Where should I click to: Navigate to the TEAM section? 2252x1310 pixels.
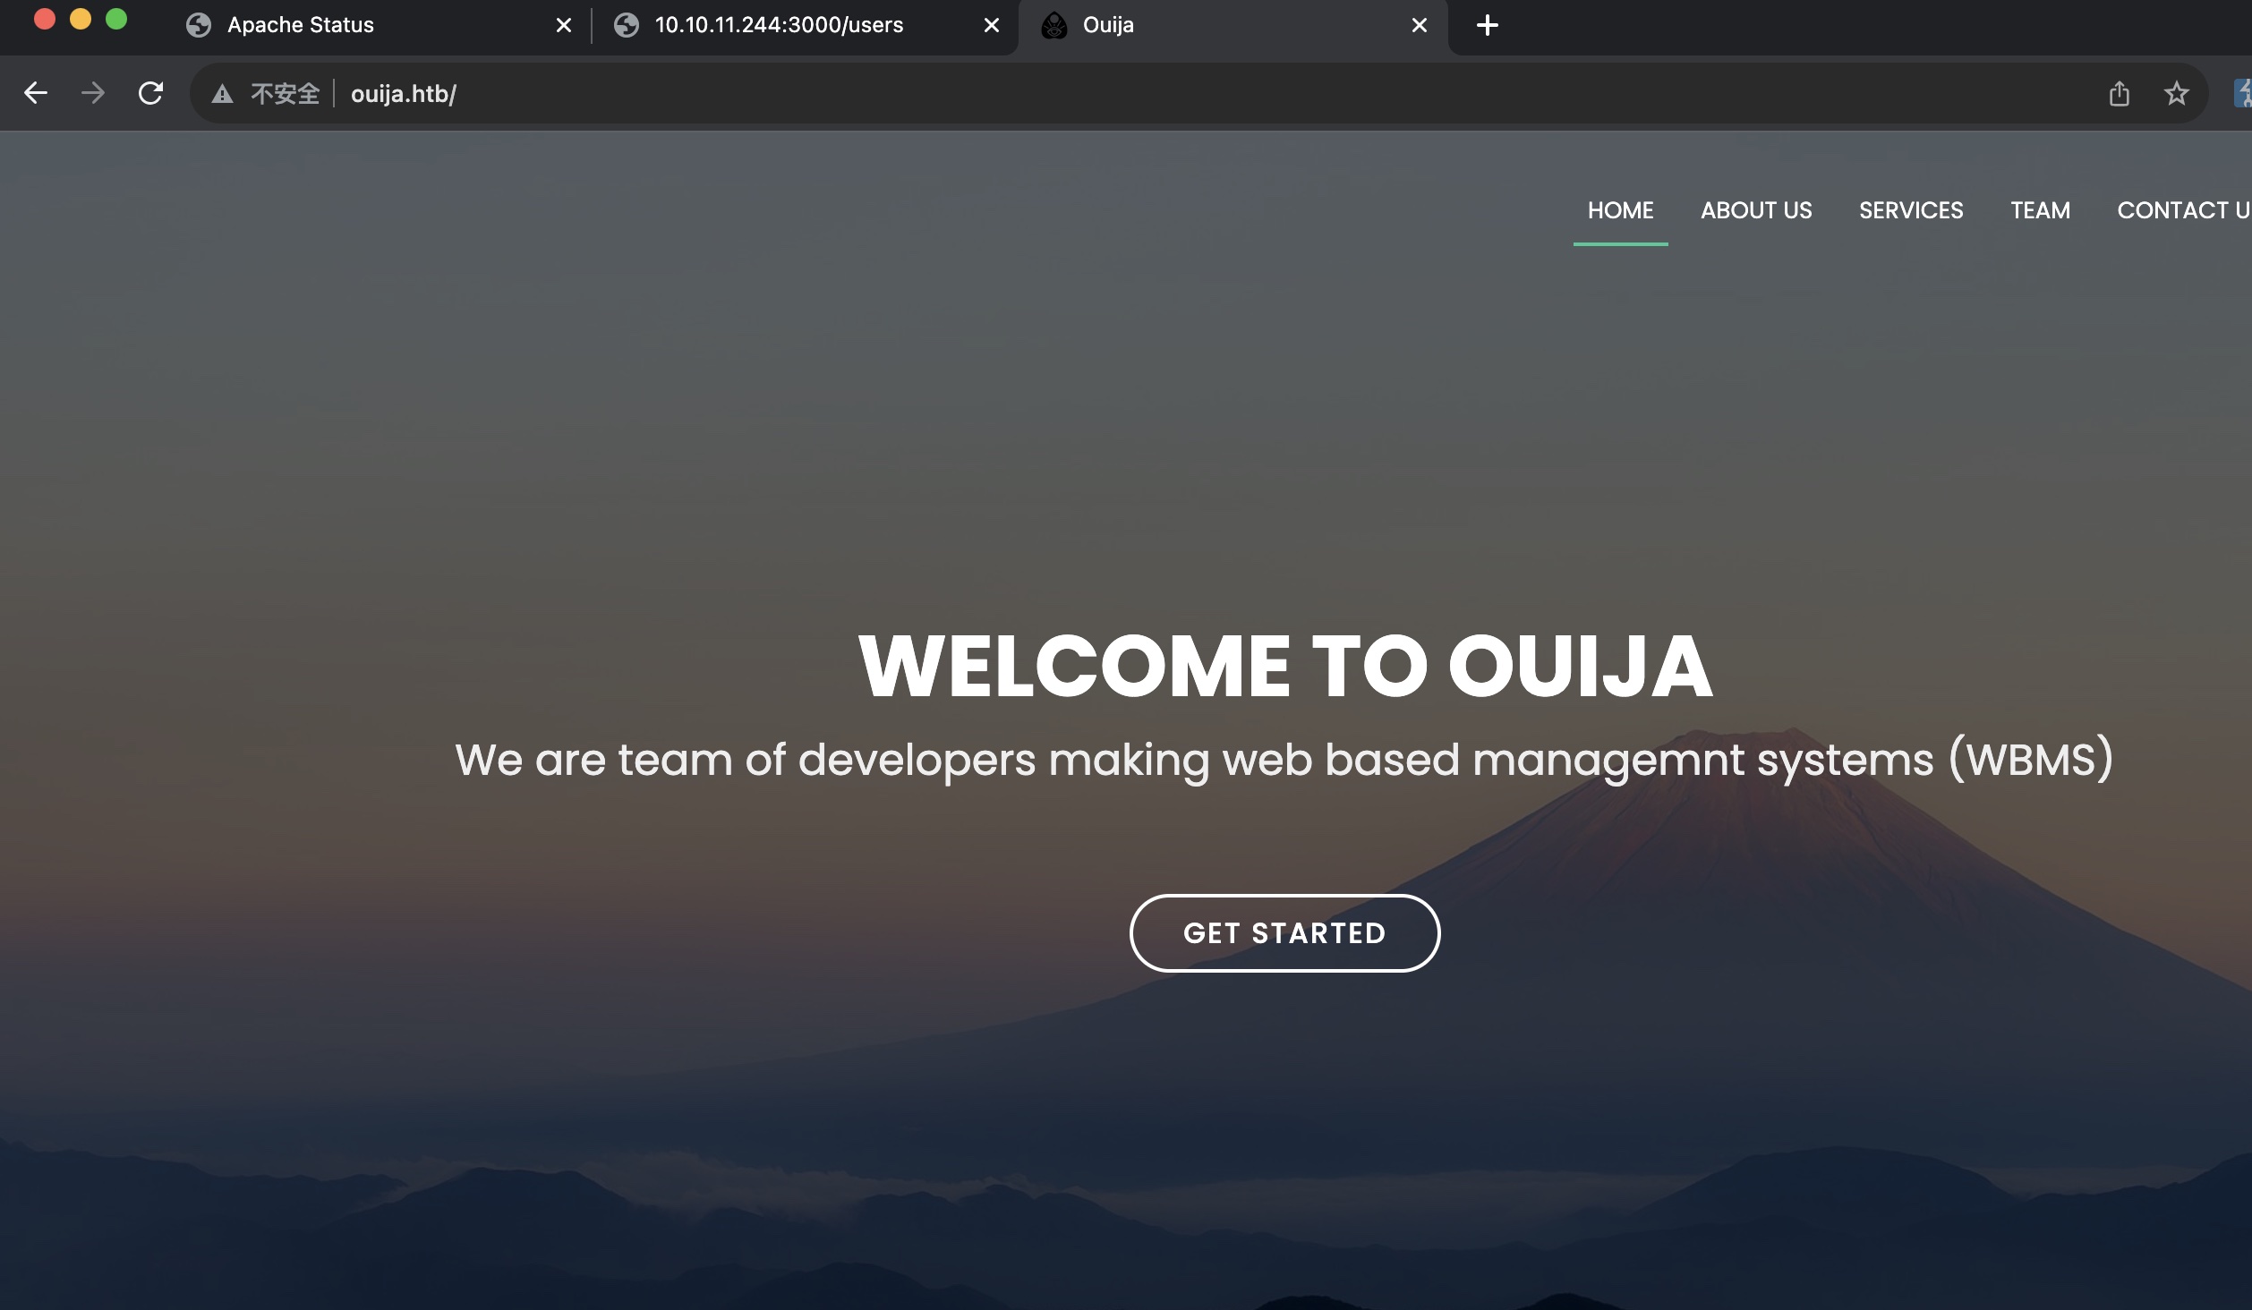2040,210
